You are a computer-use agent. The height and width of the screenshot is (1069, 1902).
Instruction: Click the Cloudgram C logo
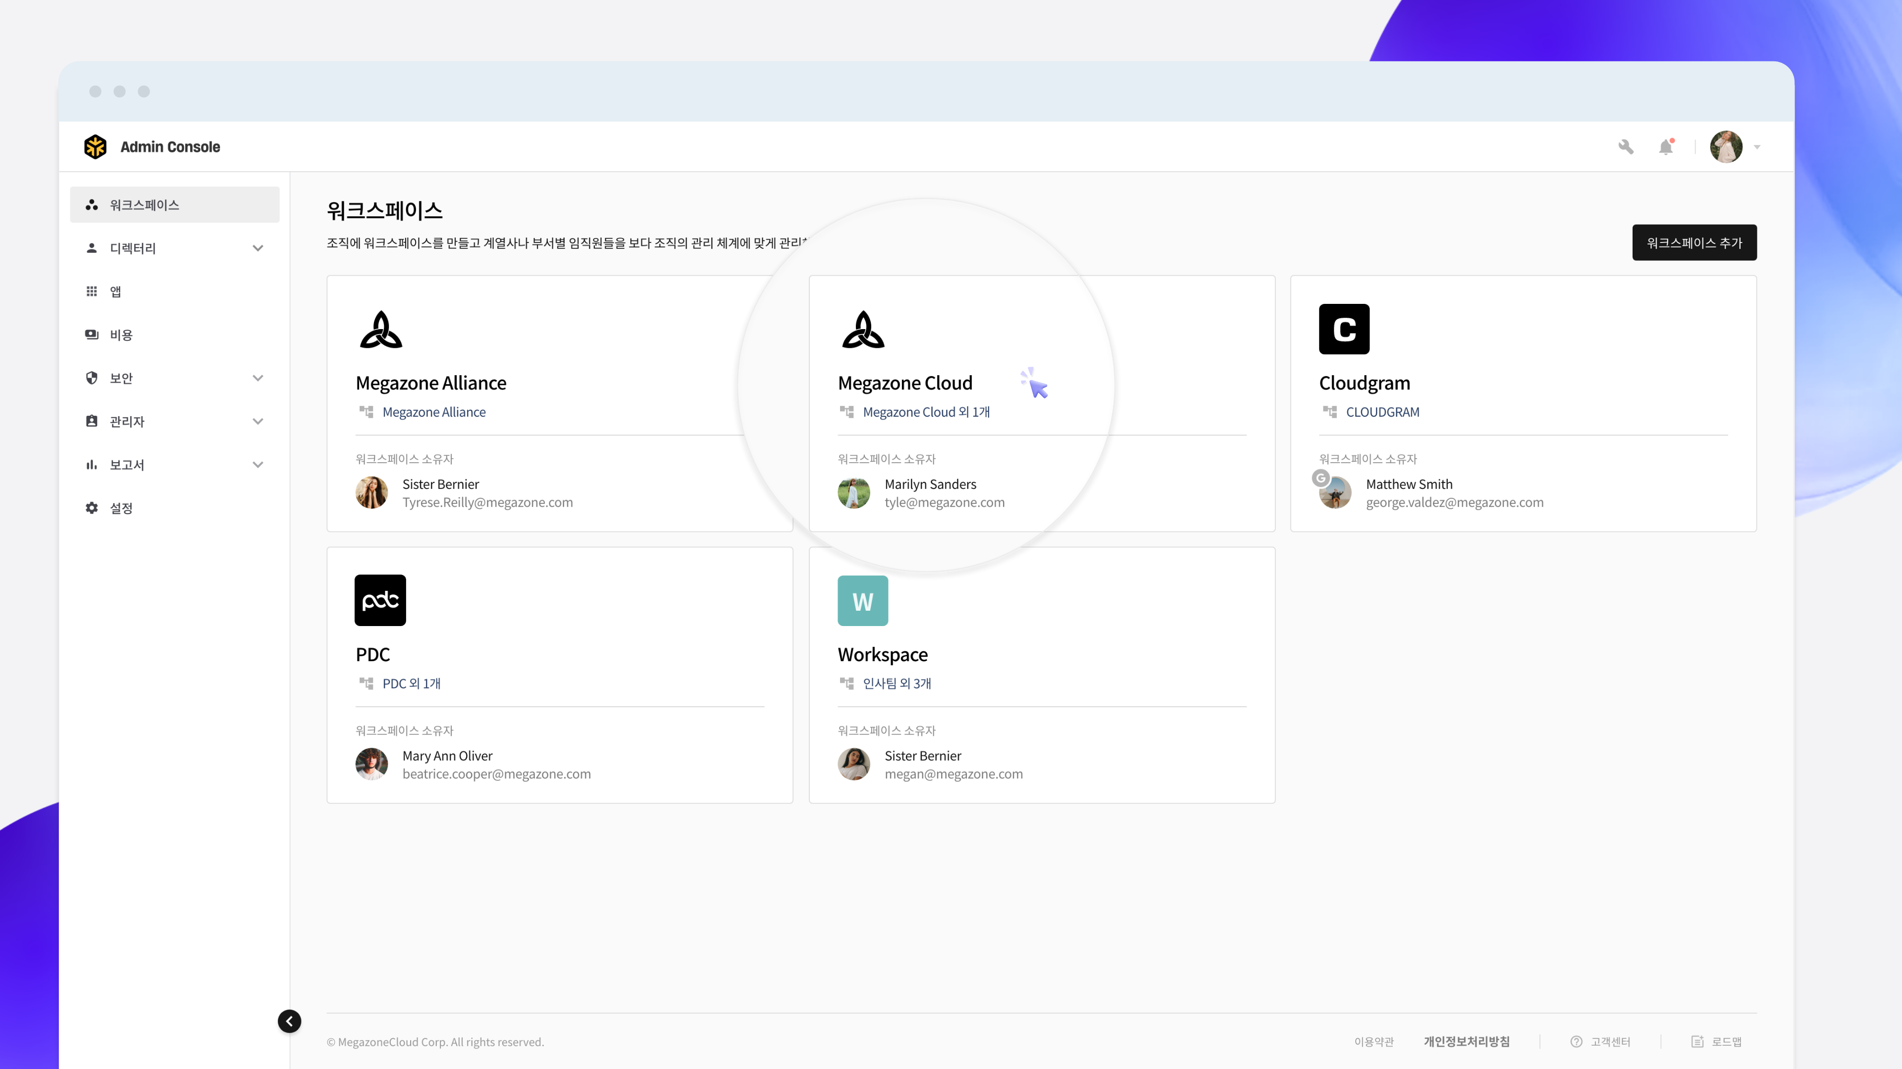tap(1345, 329)
